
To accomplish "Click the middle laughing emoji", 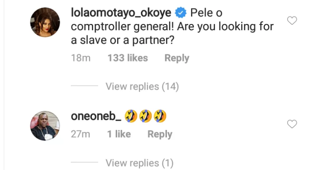I will pyautogui.click(x=145, y=116).
